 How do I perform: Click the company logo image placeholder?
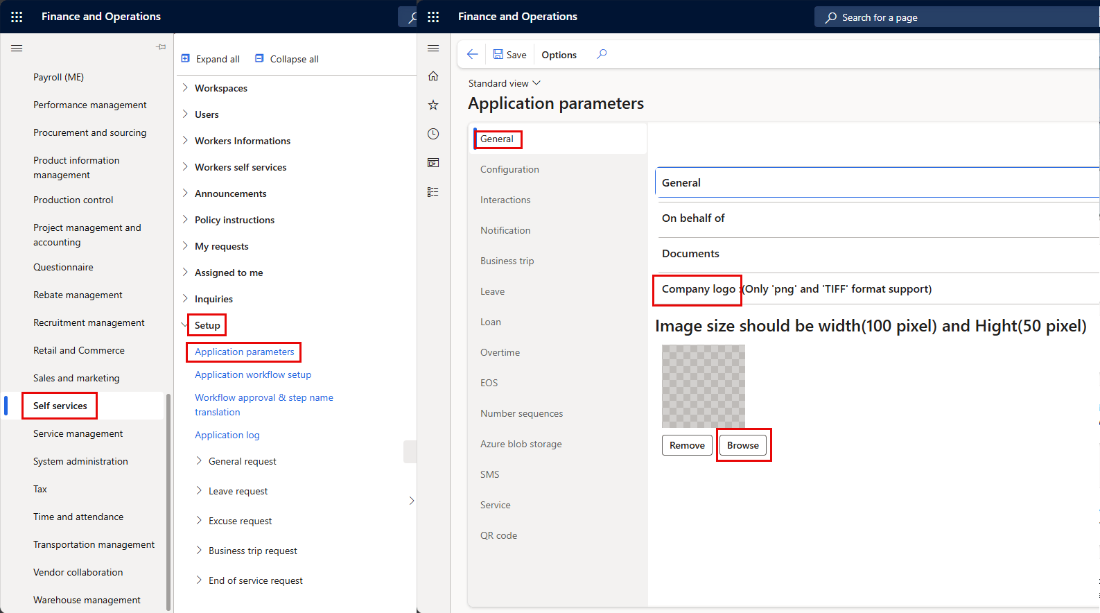(704, 386)
